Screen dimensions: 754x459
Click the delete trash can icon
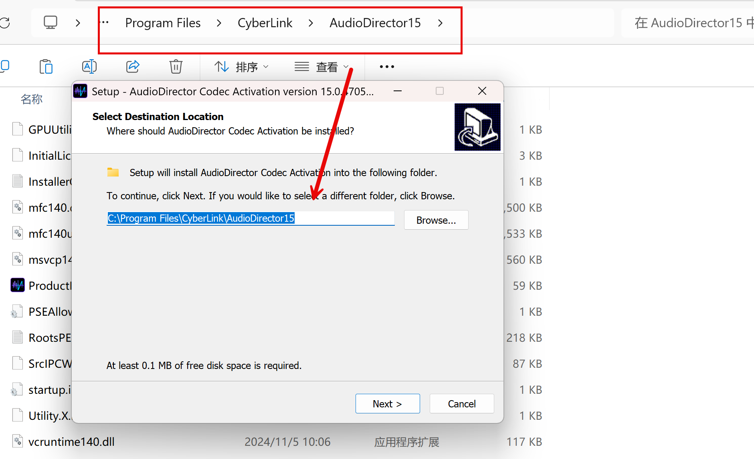tap(176, 66)
